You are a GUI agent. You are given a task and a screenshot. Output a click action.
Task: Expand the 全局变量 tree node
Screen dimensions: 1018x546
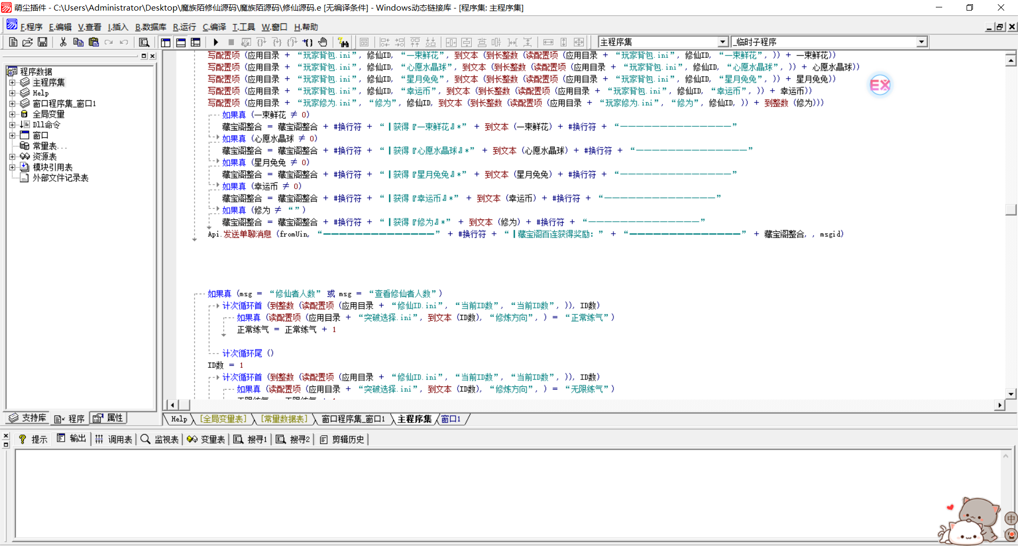click(x=12, y=114)
